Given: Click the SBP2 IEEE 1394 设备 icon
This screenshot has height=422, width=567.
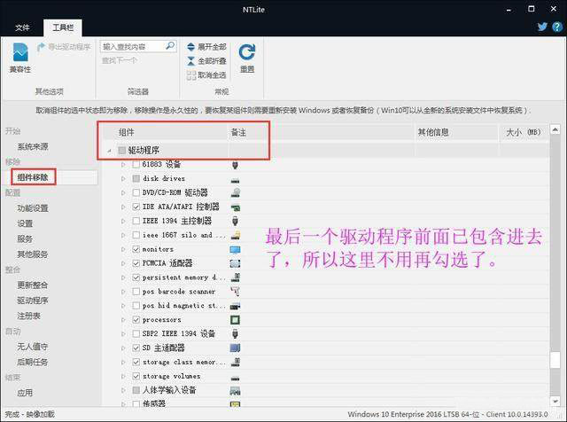Looking at the screenshot, I should (x=235, y=333).
